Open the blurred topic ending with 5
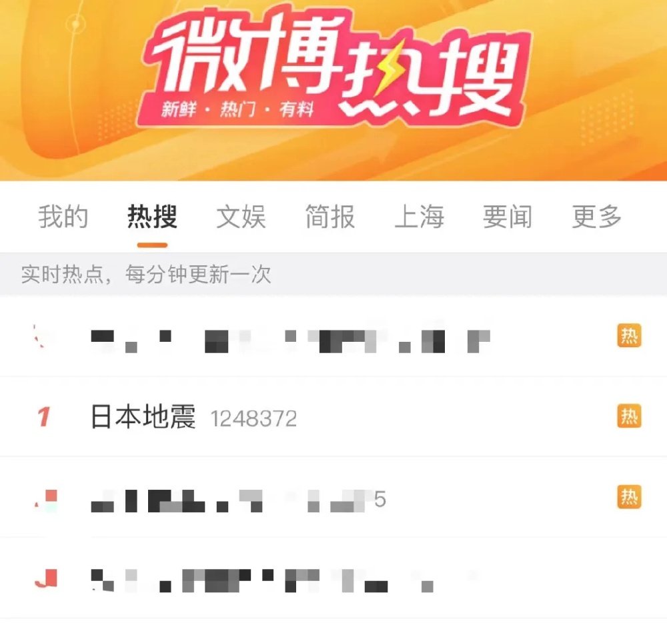Image resolution: width=667 pixels, height=631 pixels. click(239, 500)
